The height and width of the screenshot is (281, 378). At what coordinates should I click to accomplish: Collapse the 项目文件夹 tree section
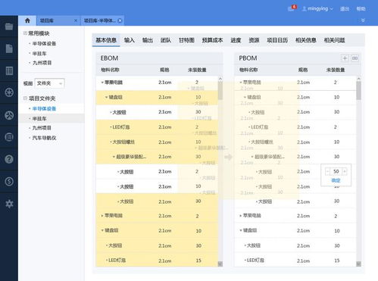coord(25,98)
